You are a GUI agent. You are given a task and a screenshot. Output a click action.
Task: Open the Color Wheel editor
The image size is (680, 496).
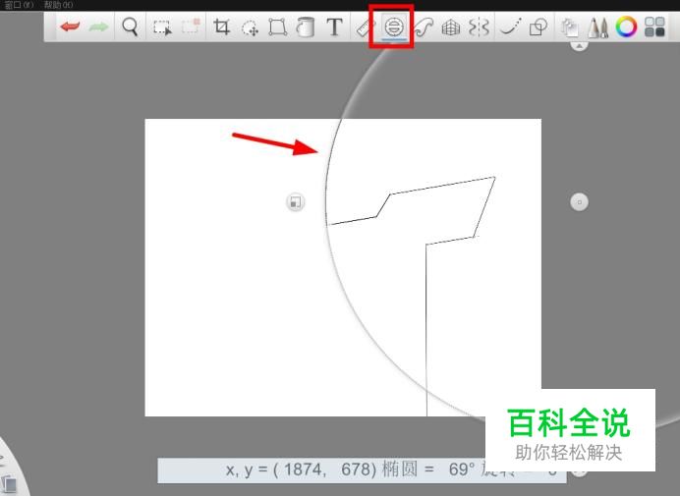click(x=626, y=27)
